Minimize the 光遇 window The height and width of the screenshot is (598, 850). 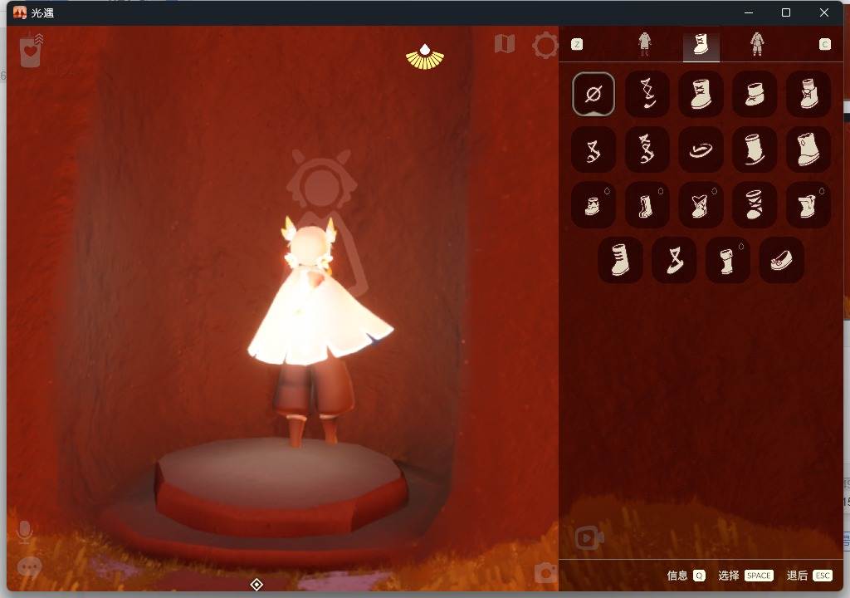pyautogui.click(x=749, y=12)
